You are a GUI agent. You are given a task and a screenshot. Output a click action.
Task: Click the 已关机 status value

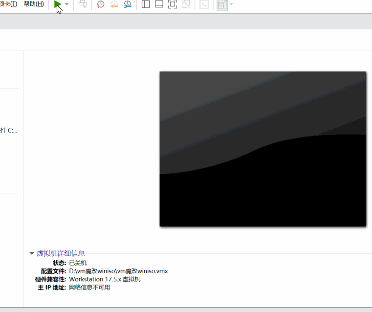pyautogui.click(x=78, y=263)
